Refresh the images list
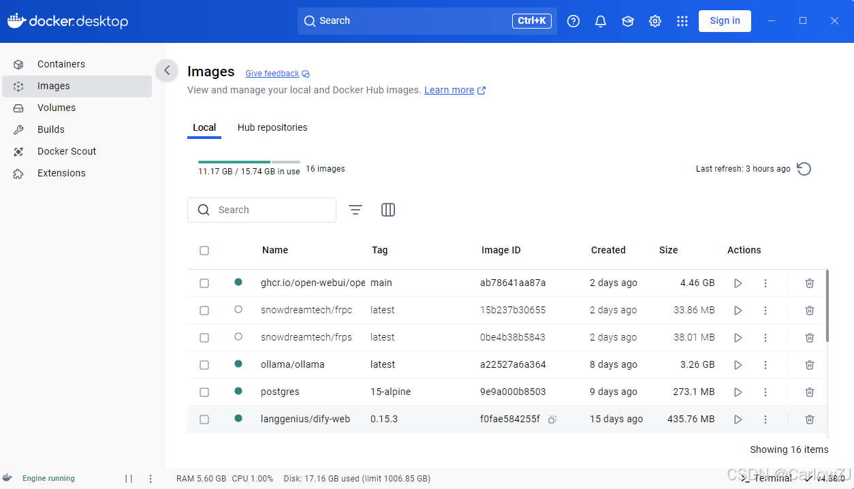Image resolution: width=854 pixels, height=489 pixels. [804, 169]
